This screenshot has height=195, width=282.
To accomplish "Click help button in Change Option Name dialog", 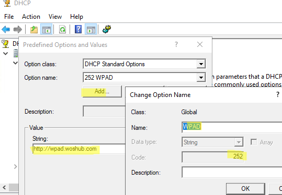I will tap(278, 94).
